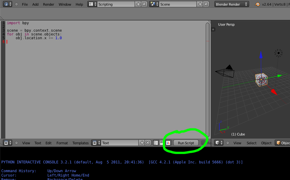Click the Run Script button

[186, 143]
